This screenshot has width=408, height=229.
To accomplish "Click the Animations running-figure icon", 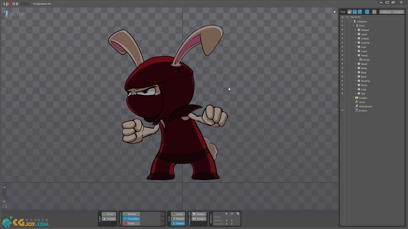I will (x=357, y=106).
